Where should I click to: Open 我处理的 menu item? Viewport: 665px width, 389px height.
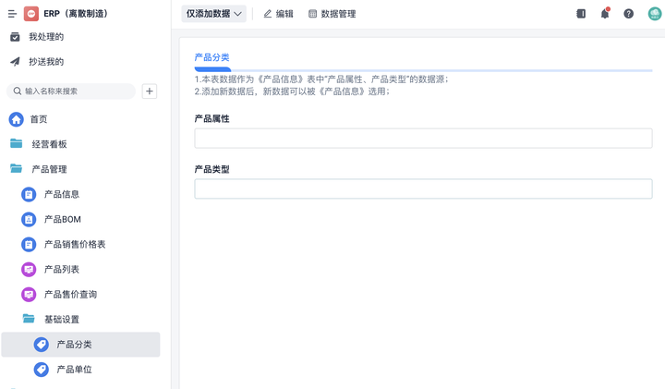click(x=45, y=37)
